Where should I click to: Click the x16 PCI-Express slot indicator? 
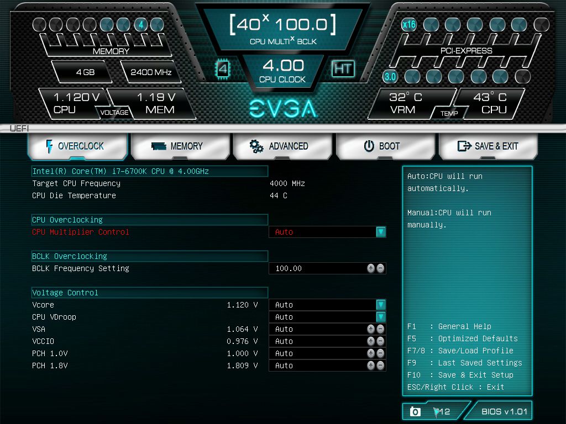(x=409, y=24)
